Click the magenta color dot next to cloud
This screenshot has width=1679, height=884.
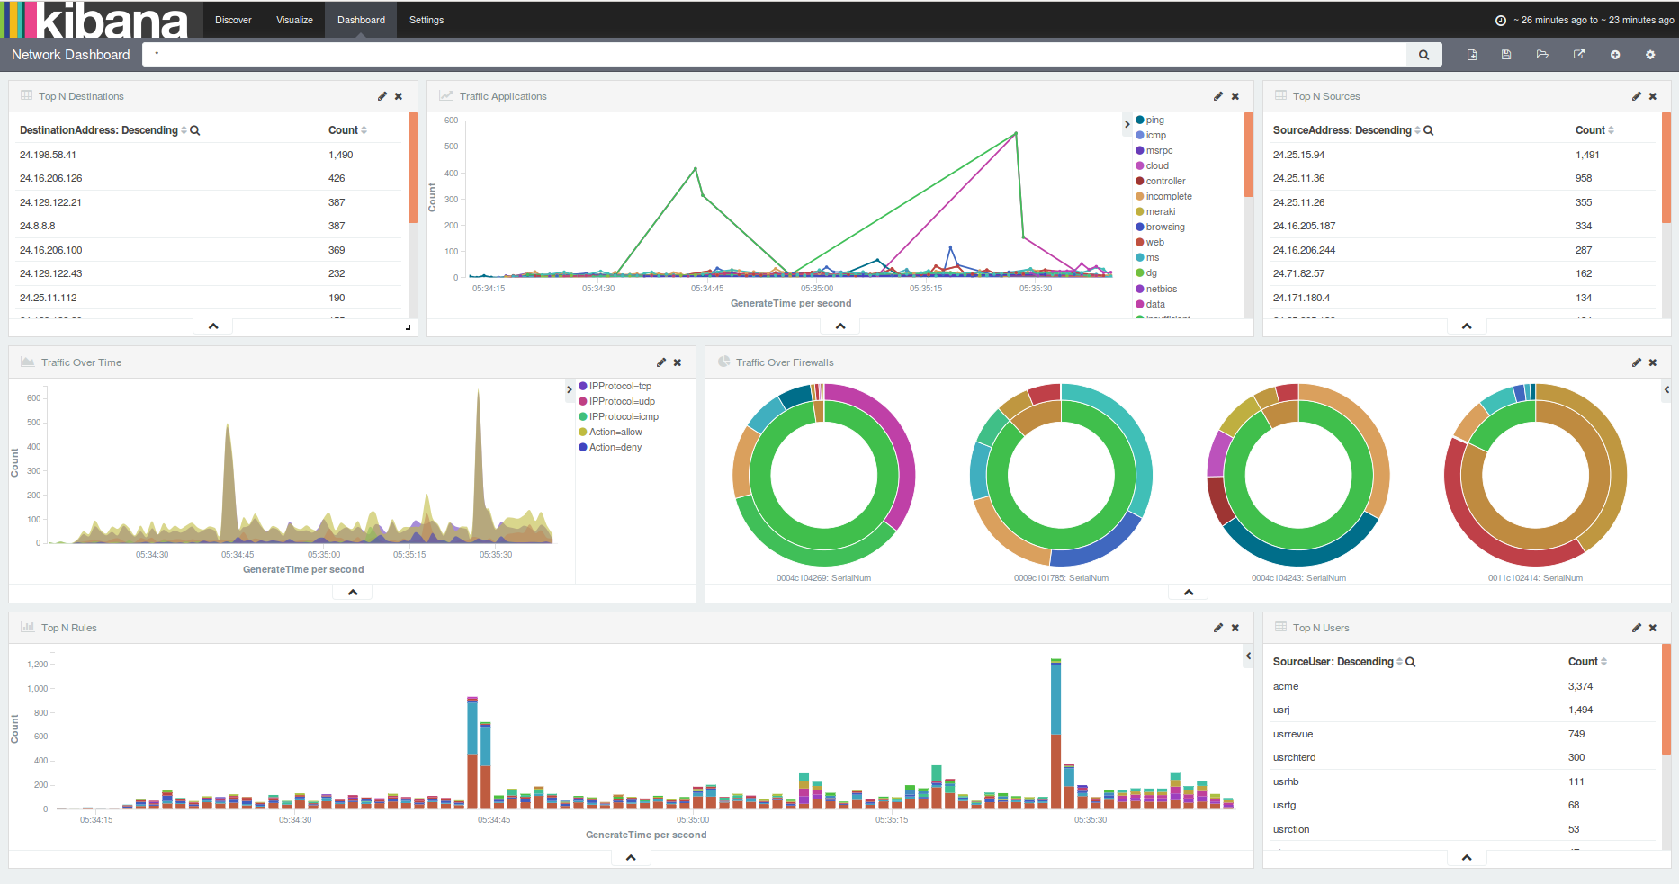pos(1138,165)
